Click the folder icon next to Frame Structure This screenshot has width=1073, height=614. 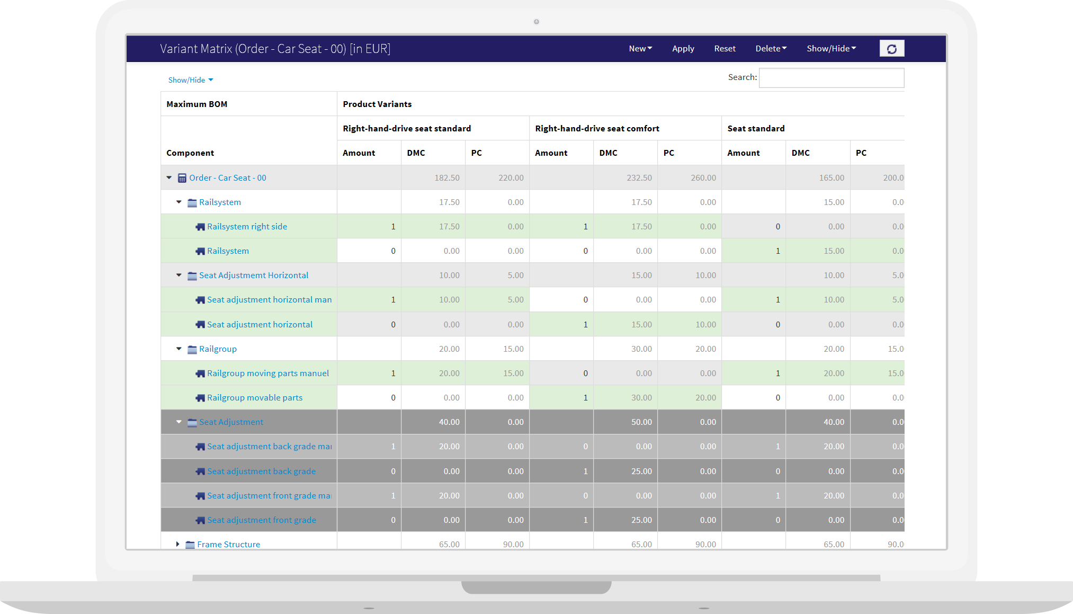click(190, 544)
